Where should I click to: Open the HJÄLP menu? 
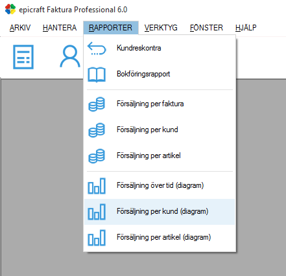click(246, 28)
